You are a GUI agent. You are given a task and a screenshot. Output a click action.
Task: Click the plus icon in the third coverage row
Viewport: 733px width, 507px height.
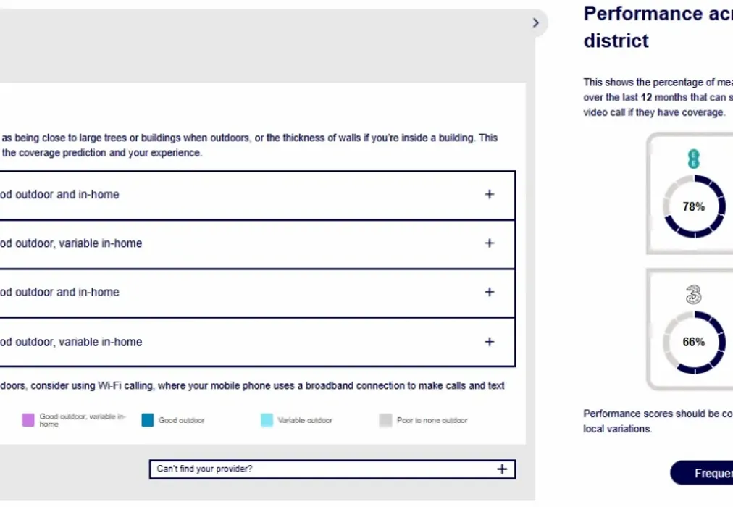click(x=490, y=292)
